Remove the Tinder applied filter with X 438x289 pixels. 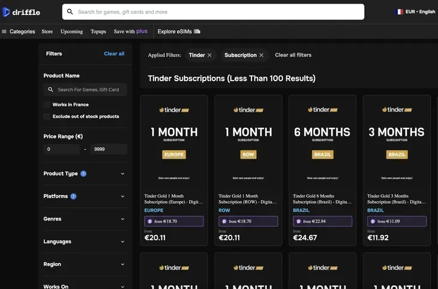point(209,55)
